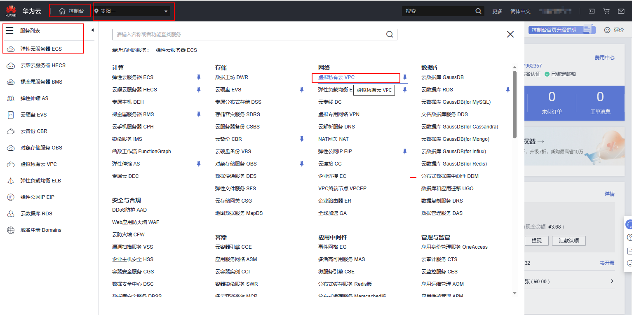Click the 提现 button
The height and width of the screenshot is (315, 632).
coord(536,241)
